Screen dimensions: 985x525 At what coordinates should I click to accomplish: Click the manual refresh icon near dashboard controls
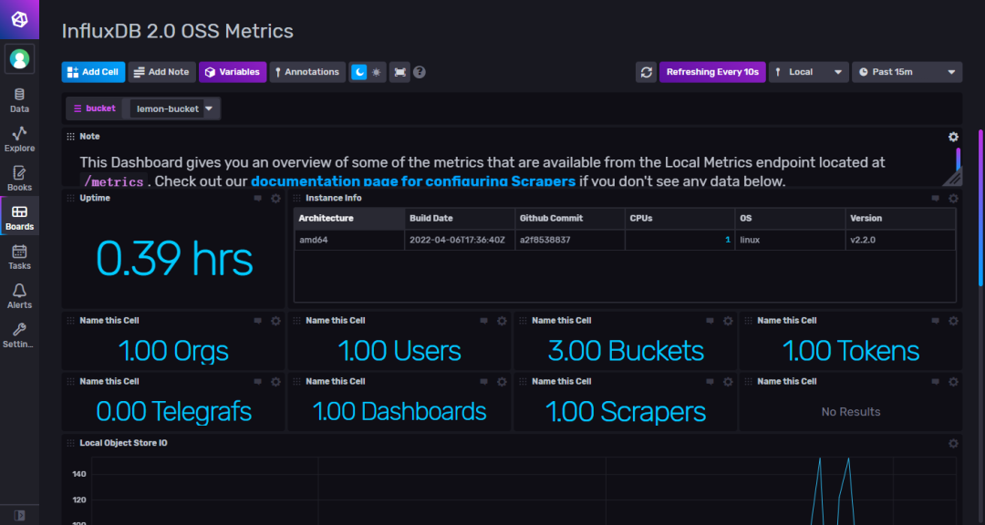point(646,71)
